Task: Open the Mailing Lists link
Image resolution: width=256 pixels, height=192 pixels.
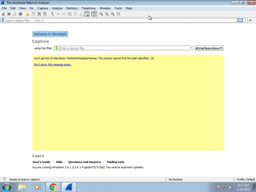Action: 115,162
